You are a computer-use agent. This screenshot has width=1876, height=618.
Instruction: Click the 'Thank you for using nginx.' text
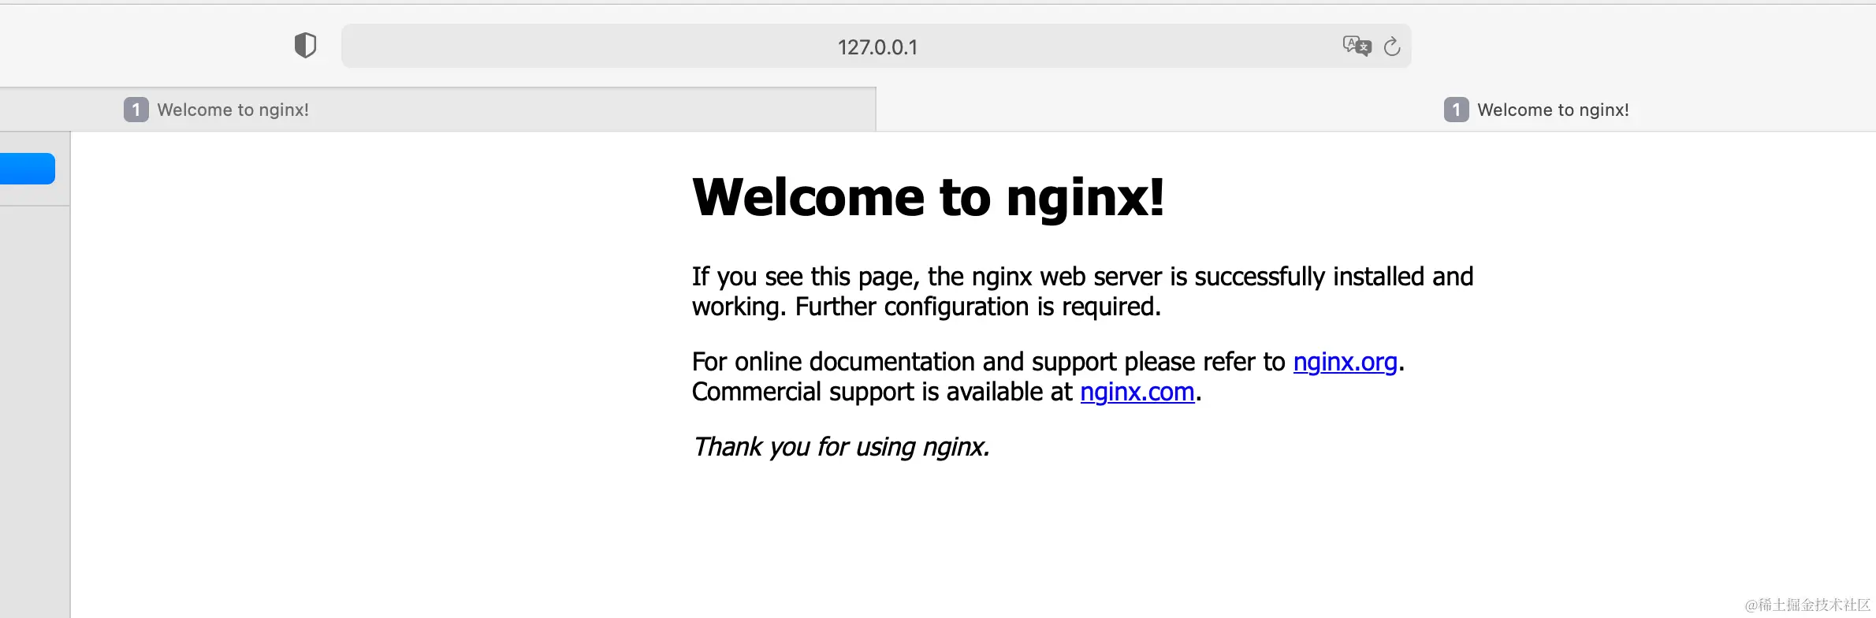point(840,447)
